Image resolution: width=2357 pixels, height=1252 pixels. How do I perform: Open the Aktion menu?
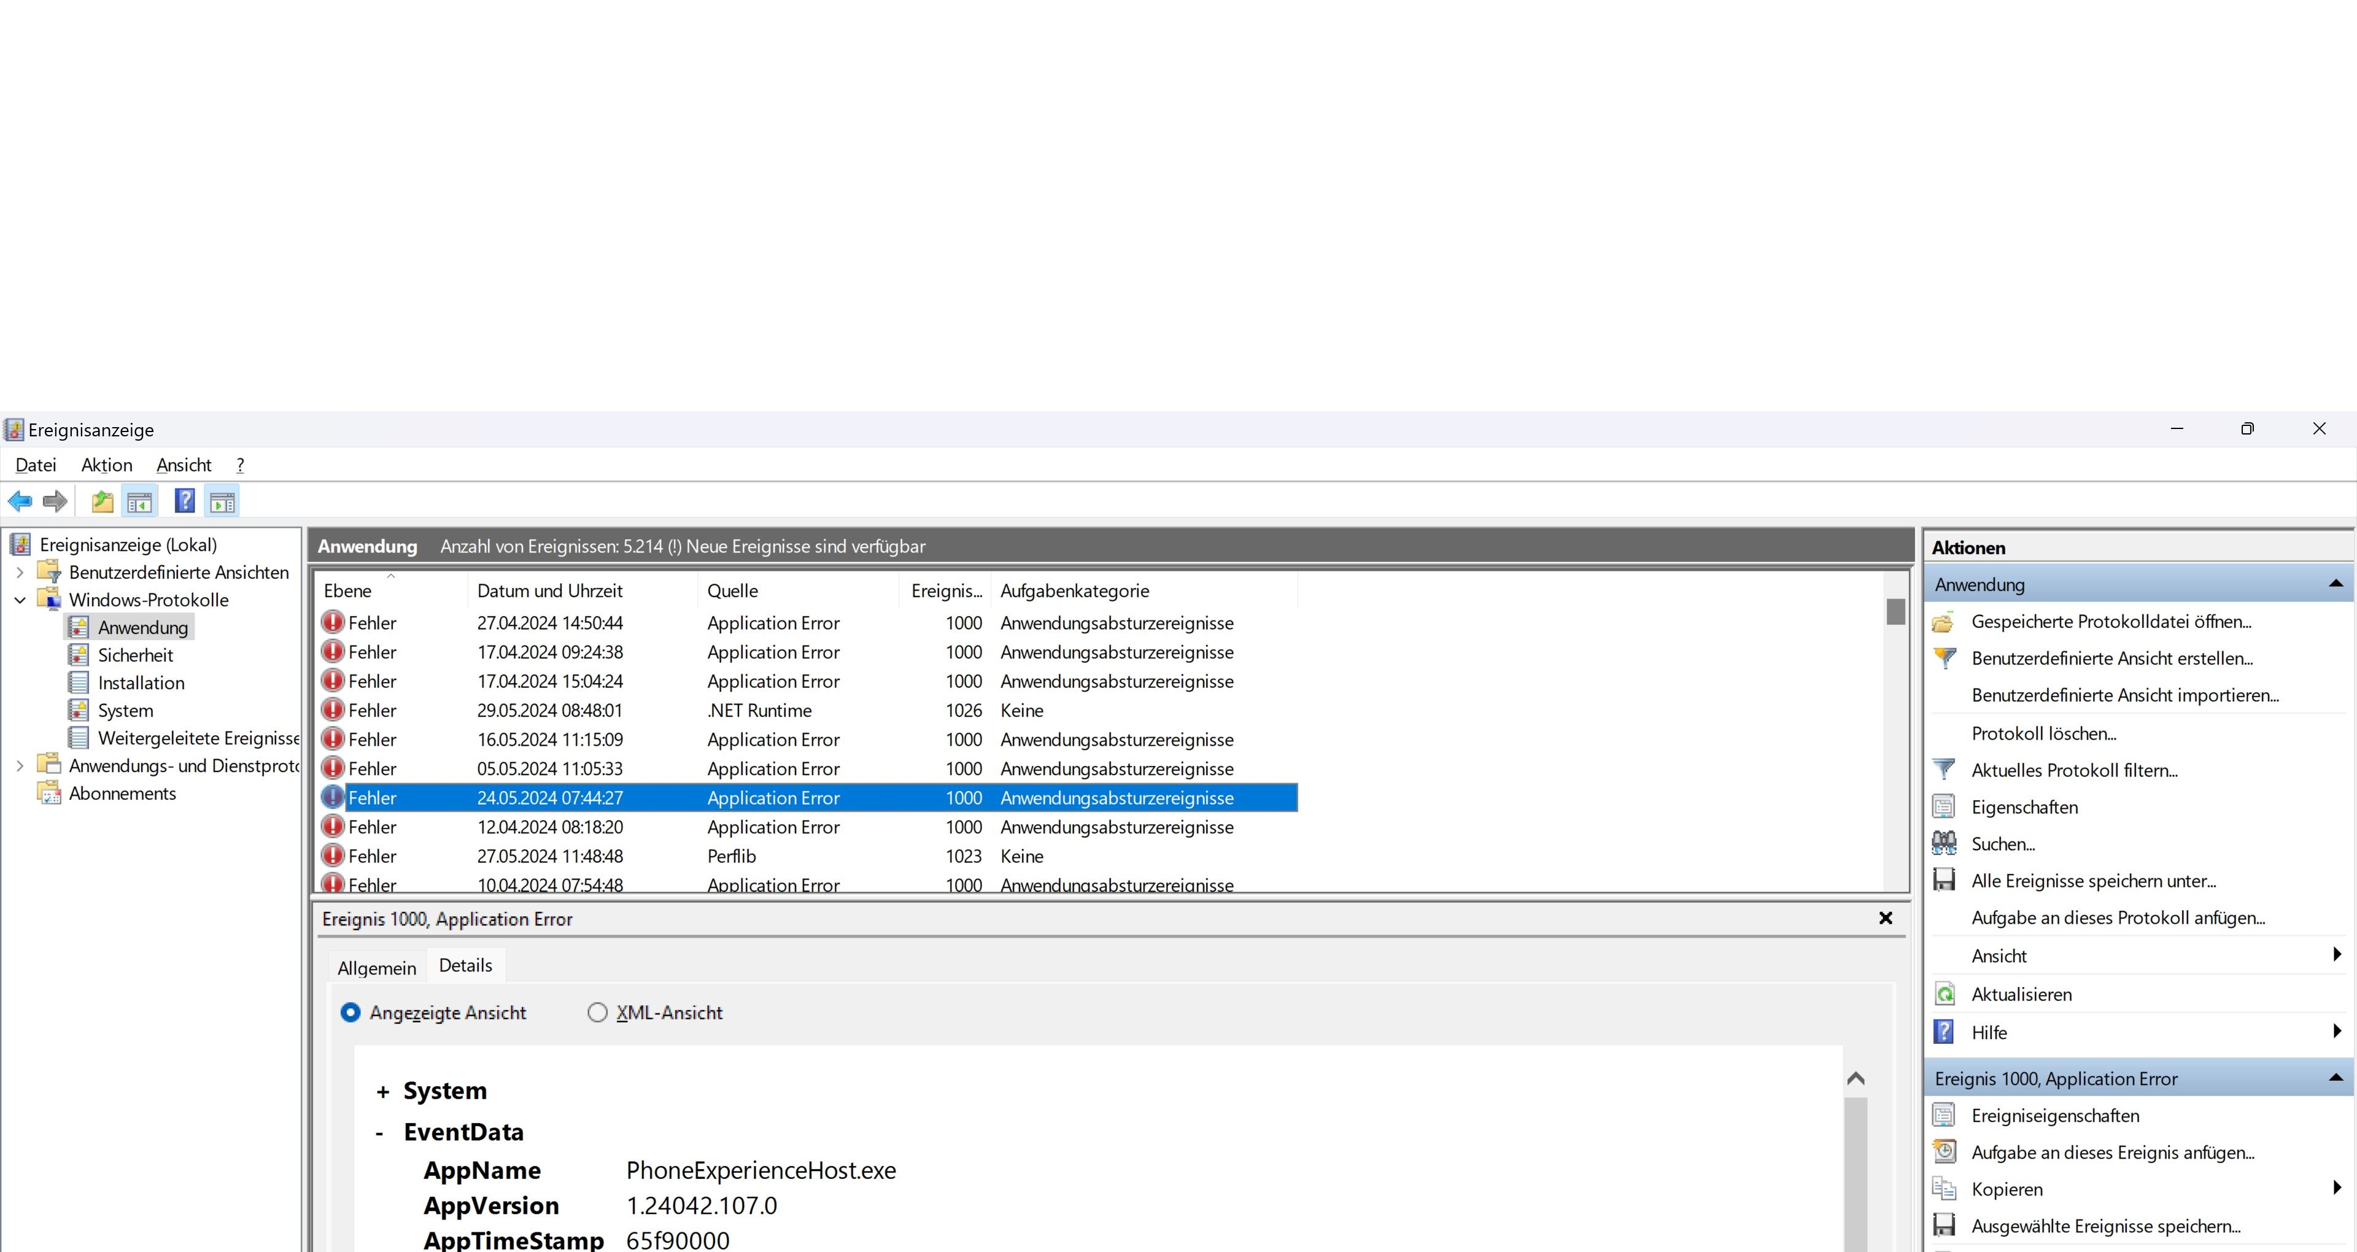click(106, 465)
